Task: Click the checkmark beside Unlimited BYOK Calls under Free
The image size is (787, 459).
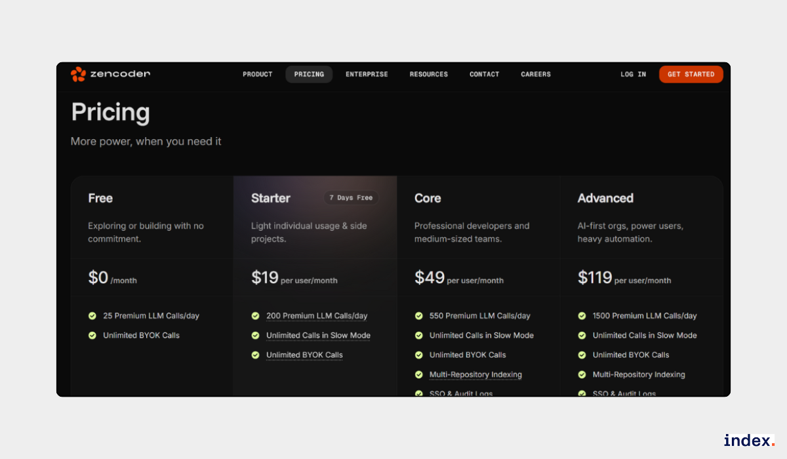Action: (92, 335)
